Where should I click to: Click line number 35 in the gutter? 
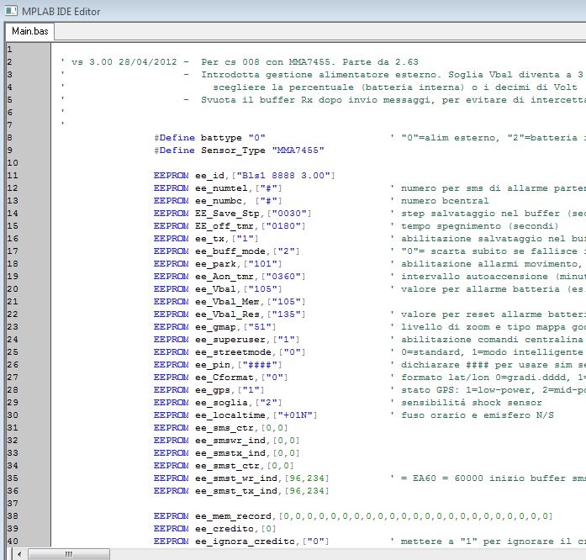pyautogui.click(x=11, y=478)
